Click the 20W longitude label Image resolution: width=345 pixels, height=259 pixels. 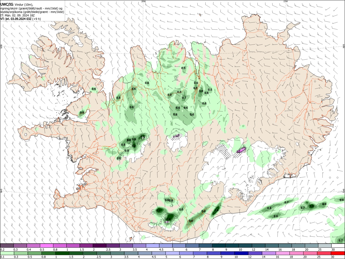pyautogui.click(x=143, y=1)
